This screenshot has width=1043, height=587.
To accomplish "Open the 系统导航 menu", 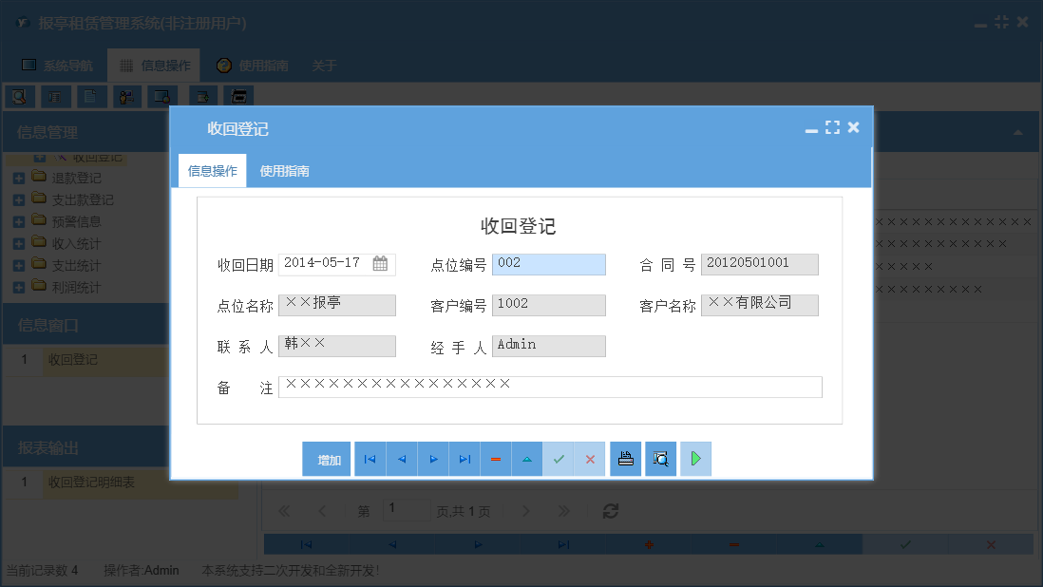I will click(66, 65).
